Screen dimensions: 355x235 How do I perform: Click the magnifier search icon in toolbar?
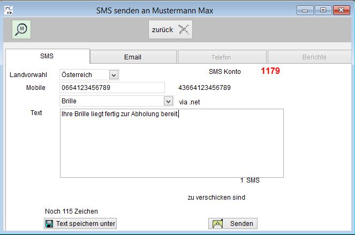(21, 30)
